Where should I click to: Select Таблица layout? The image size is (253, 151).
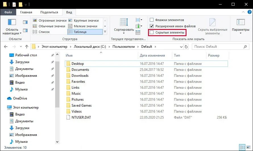[85, 32]
